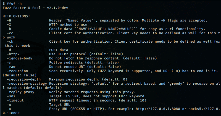Click the -sni option flag

pos(11,96)
